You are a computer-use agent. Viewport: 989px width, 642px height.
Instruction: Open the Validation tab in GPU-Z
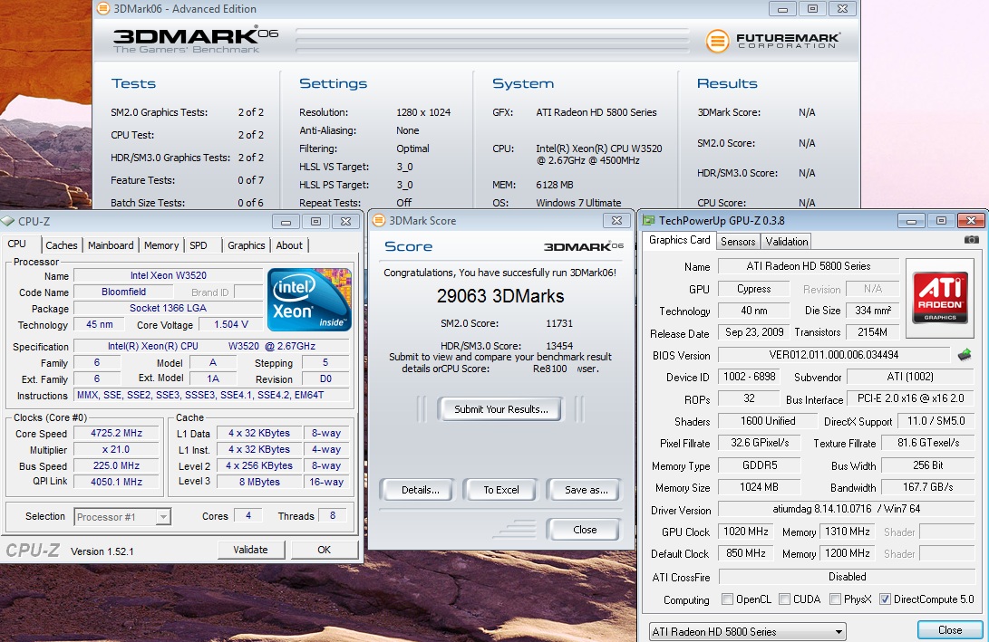click(x=786, y=241)
